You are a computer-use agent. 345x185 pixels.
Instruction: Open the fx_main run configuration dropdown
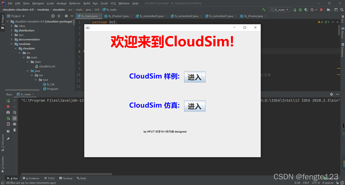tap(279, 10)
